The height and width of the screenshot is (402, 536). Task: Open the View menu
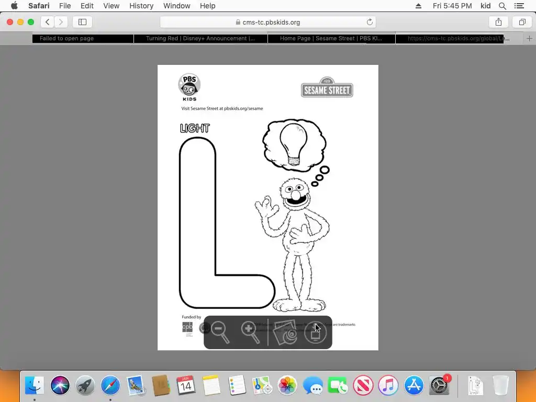tap(111, 6)
